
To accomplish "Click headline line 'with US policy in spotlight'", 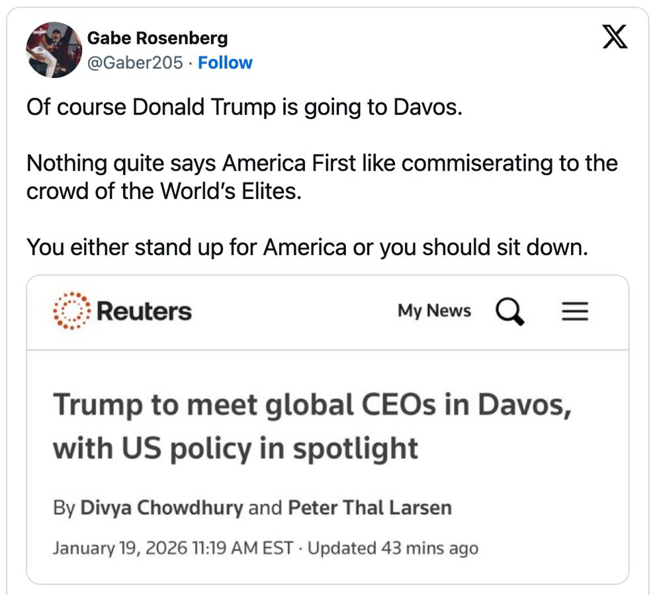I will (x=236, y=448).
